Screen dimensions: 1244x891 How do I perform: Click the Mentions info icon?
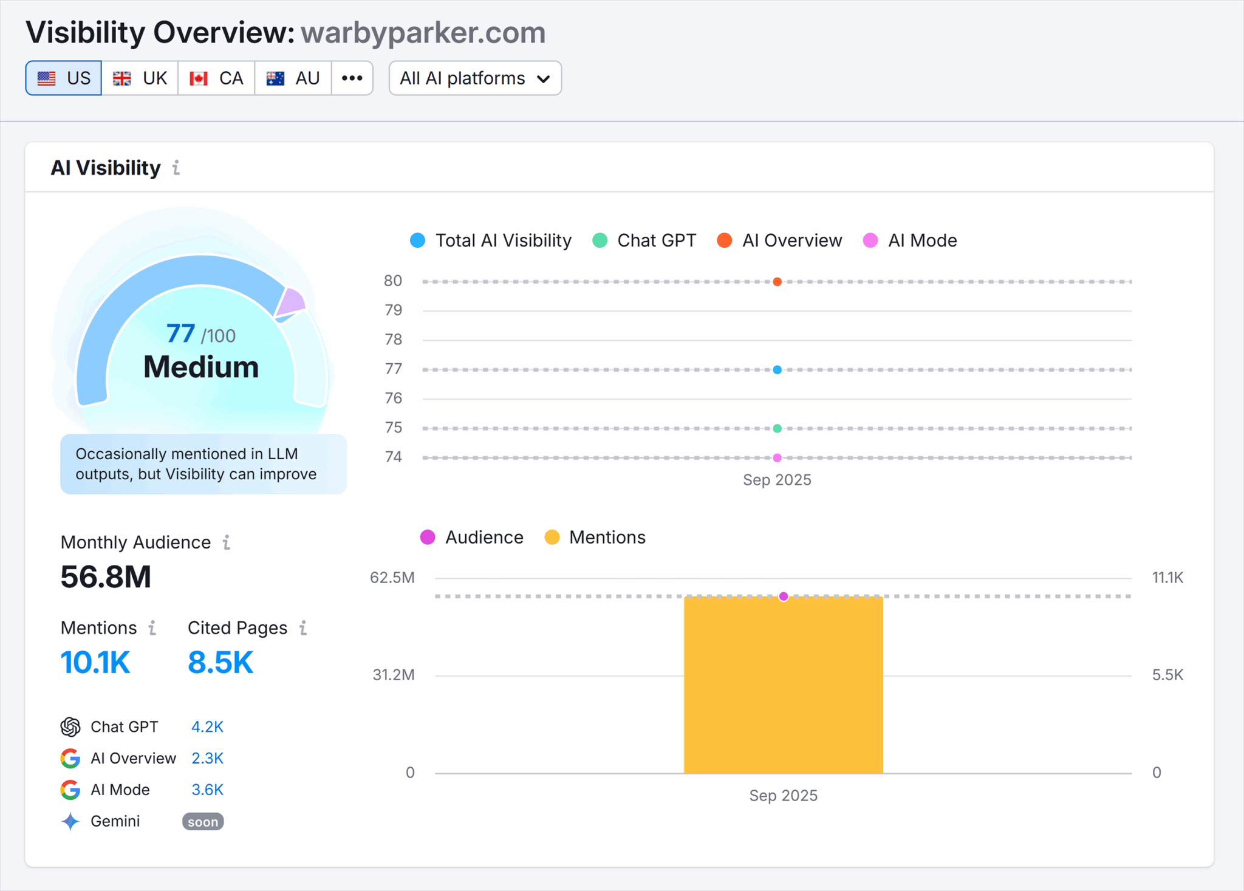point(152,627)
